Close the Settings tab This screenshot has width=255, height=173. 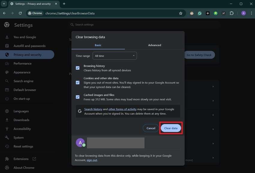click(x=56, y=4)
